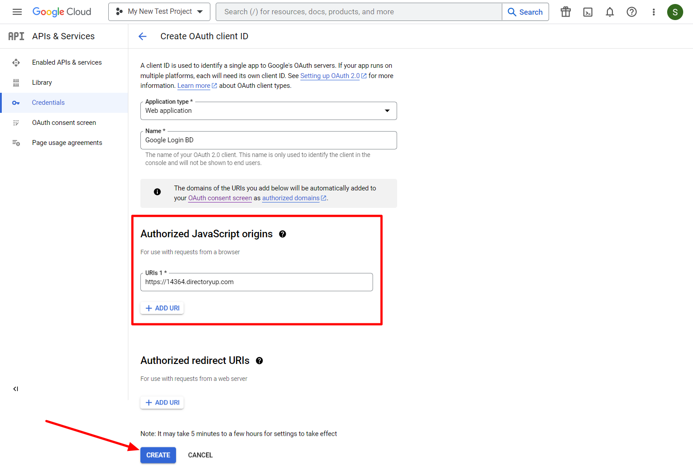The width and height of the screenshot is (693, 475).
Task: Open the three-dot settings menu
Action: pyautogui.click(x=653, y=12)
